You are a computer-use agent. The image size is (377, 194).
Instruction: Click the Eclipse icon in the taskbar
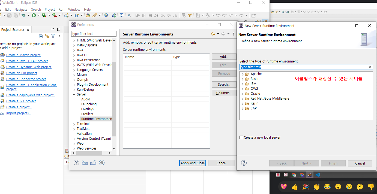[310, 175]
